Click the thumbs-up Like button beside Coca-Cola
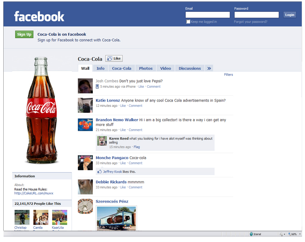The width and height of the screenshot is (305, 242). point(114,58)
